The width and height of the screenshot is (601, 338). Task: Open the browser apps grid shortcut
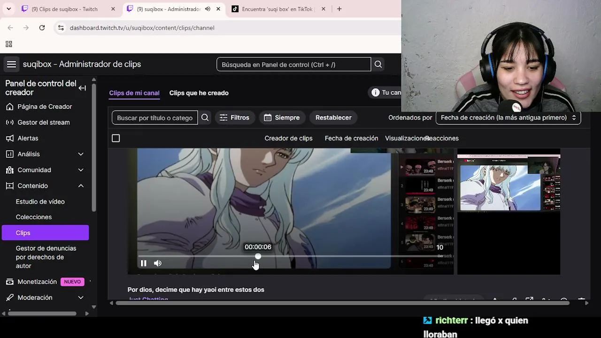8,44
